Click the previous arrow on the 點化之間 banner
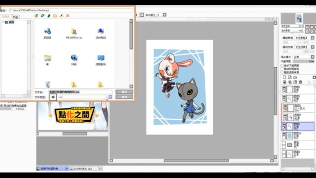The image size is (316, 178). pyautogui.click(x=50, y=115)
